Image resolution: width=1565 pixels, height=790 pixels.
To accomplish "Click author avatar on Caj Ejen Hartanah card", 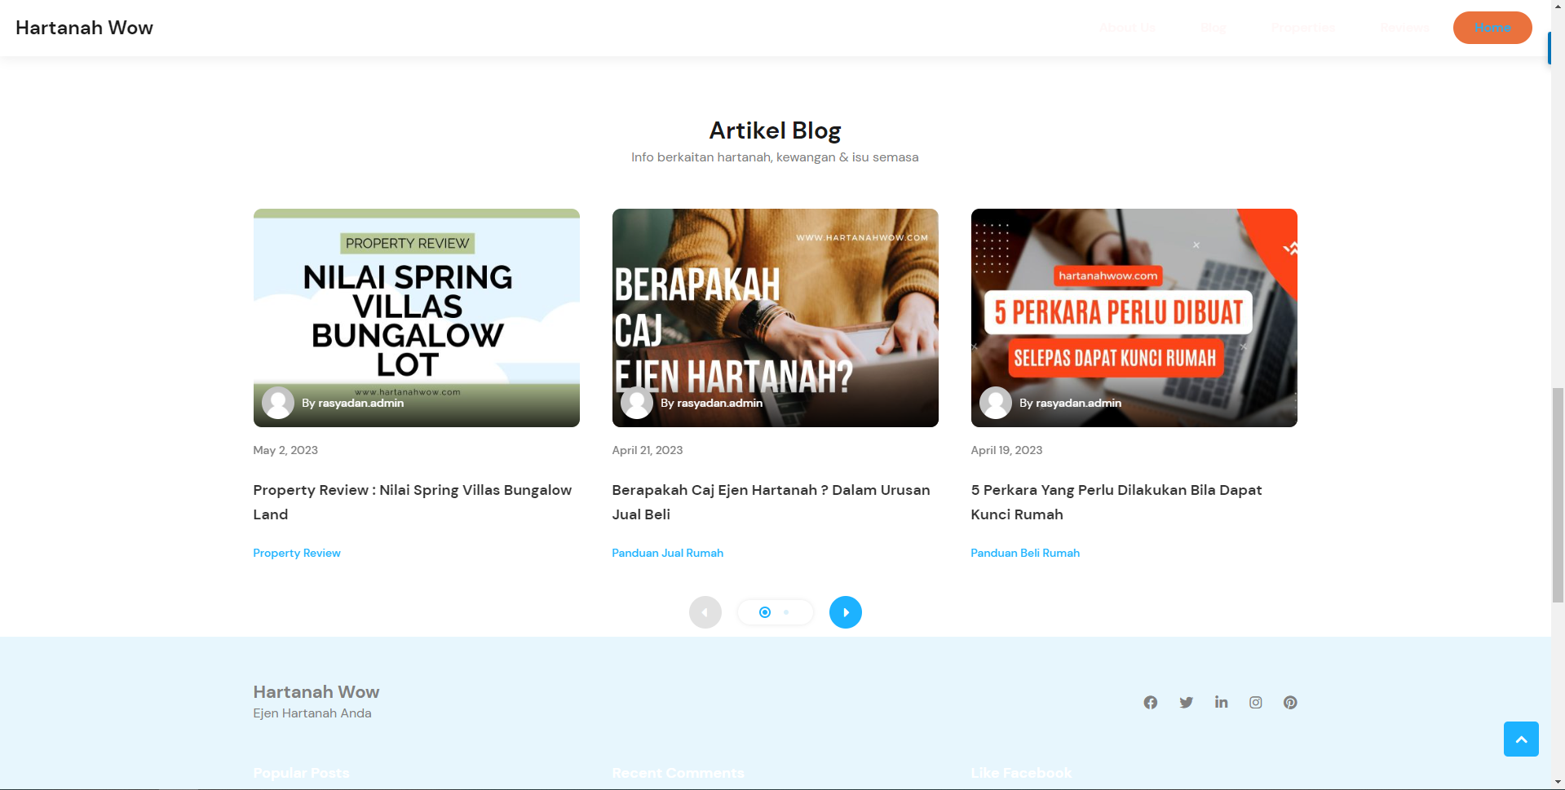I will pyautogui.click(x=636, y=403).
